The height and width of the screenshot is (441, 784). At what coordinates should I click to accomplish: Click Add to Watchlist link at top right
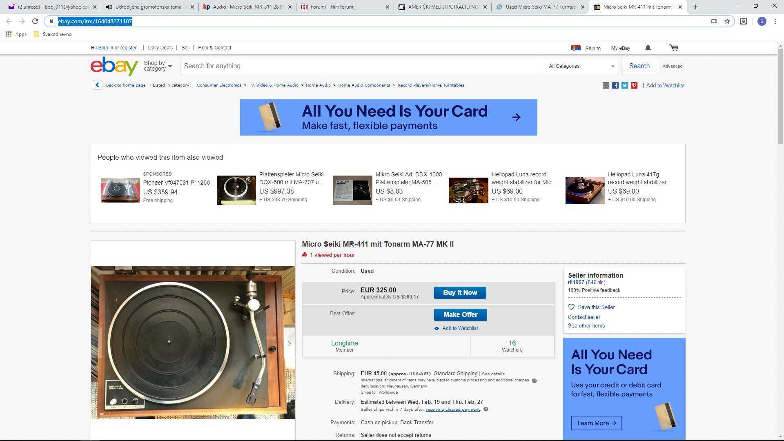665,85
